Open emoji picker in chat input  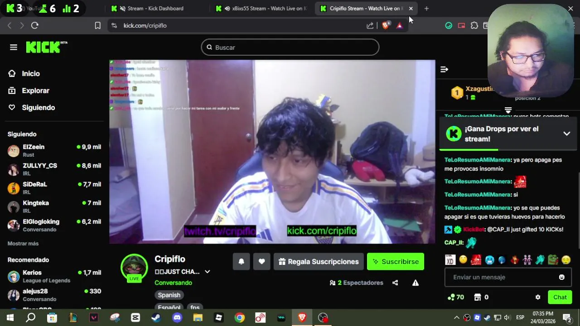(x=562, y=277)
